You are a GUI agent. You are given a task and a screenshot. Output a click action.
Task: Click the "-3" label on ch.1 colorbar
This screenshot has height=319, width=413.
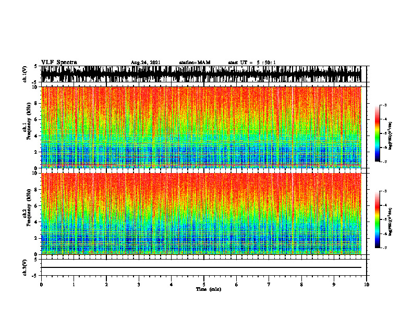click(x=385, y=105)
